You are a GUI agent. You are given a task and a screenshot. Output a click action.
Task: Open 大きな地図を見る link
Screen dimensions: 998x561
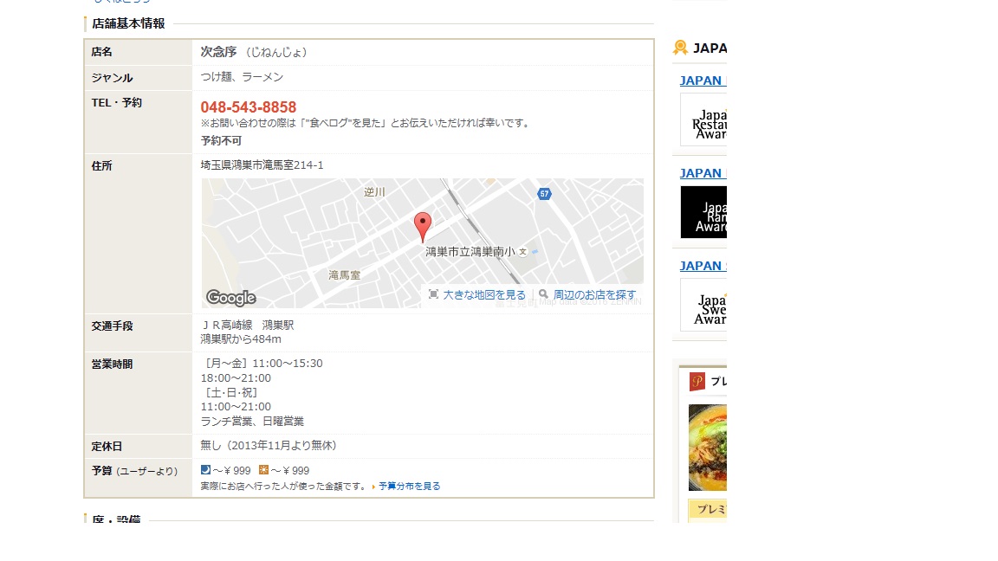(484, 294)
